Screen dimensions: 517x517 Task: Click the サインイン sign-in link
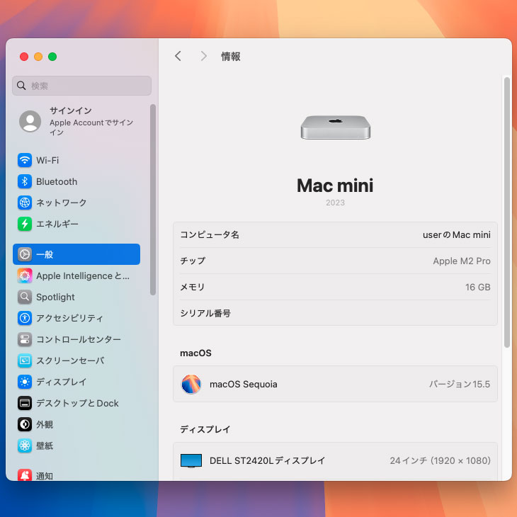click(71, 110)
